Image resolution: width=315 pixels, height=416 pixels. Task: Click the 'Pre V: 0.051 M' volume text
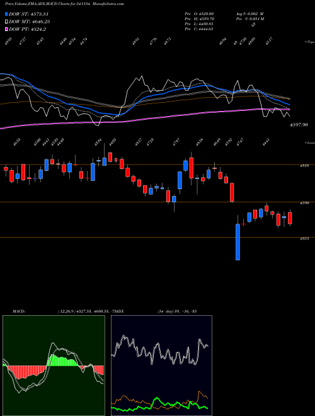click(x=249, y=19)
